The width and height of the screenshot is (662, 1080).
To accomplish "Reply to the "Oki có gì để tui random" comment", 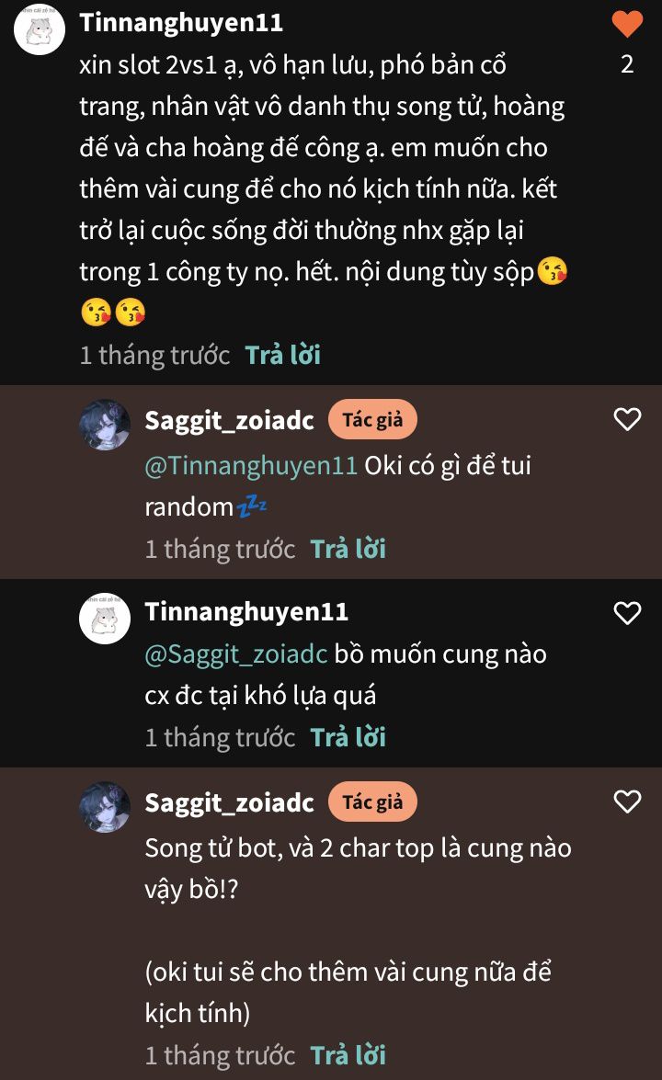I will (x=348, y=549).
